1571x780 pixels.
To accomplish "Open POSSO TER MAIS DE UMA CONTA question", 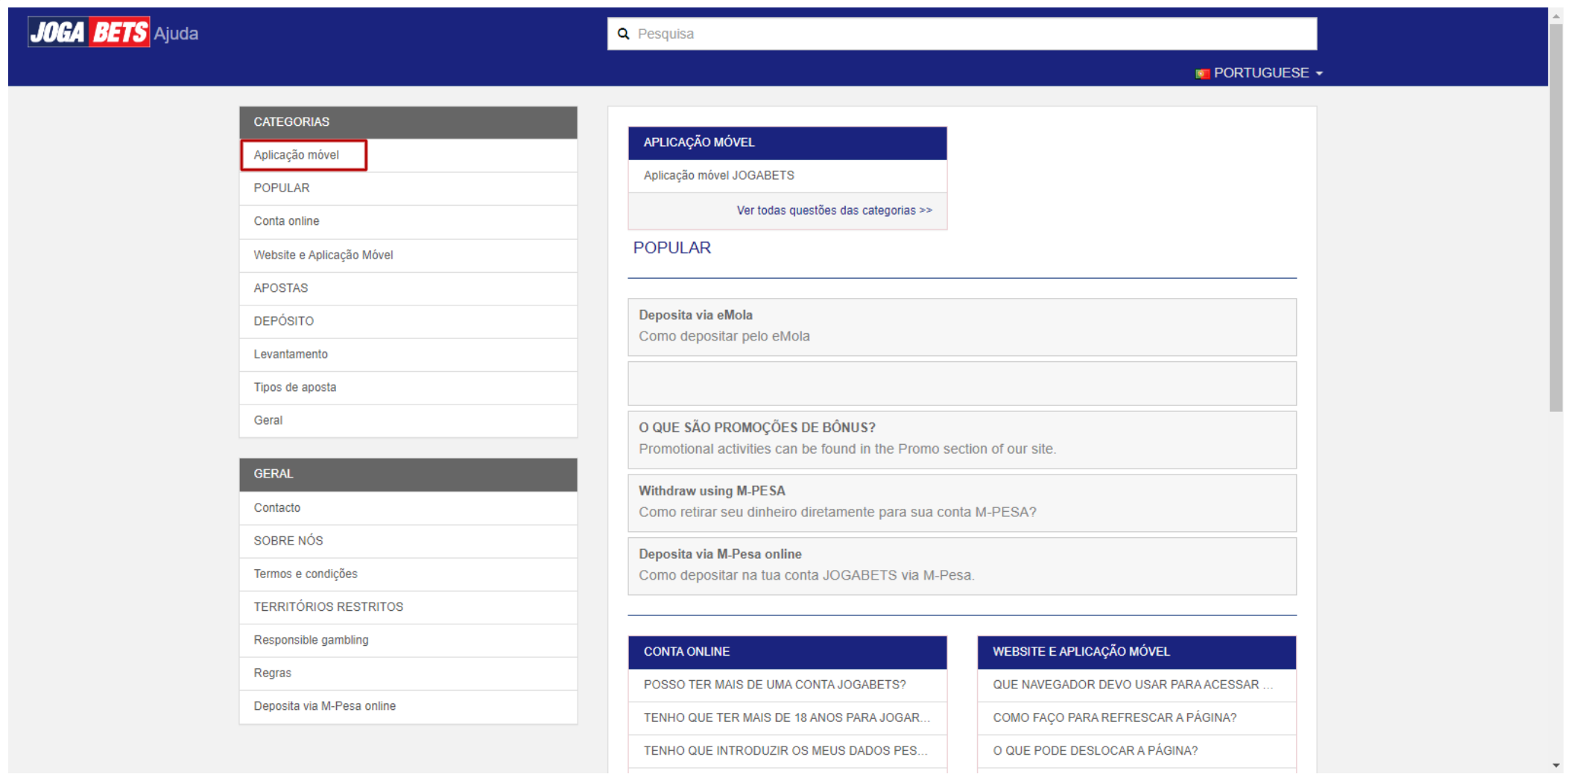I will pyautogui.click(x=787, y=685).
